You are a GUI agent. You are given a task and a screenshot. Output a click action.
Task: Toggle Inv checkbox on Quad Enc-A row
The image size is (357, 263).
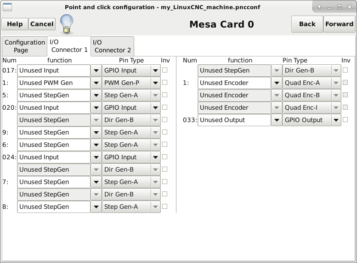(x=345, y=82)
